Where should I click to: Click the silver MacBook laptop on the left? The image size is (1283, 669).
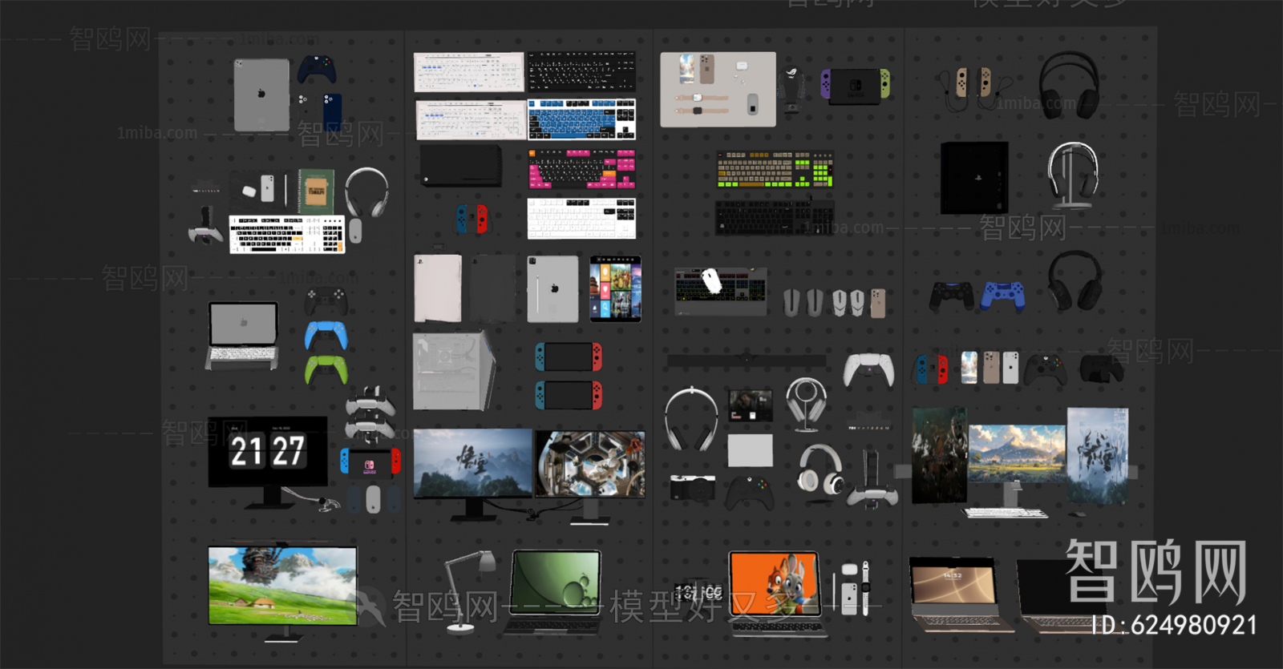[x=243, y=336]
